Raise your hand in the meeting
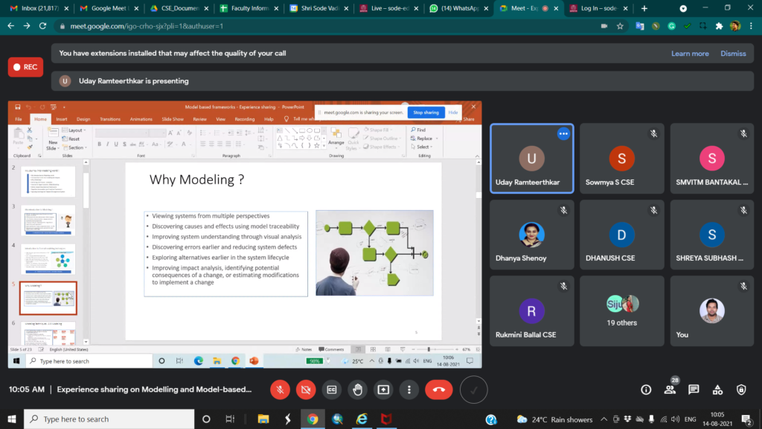762x429 pixels. point(358,389)
